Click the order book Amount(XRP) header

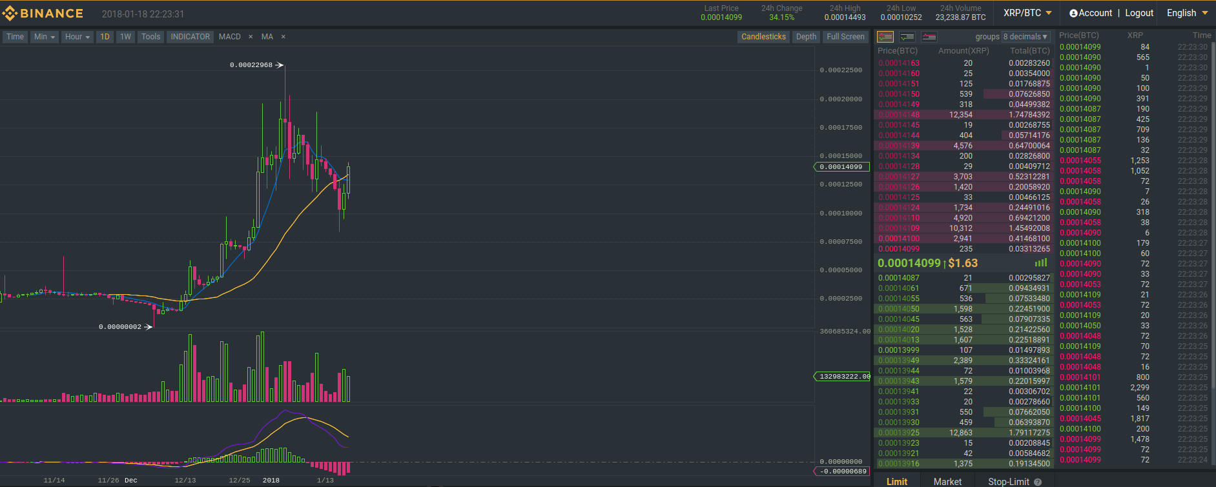(964, 51)
